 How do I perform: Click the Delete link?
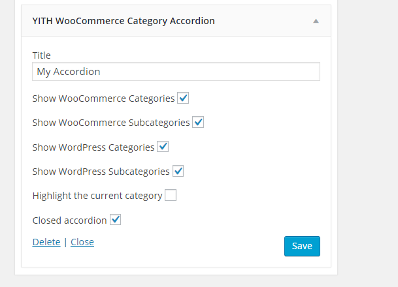coord(46,242)
